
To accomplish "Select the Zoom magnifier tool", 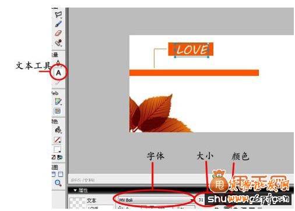I will coord(58,183).
